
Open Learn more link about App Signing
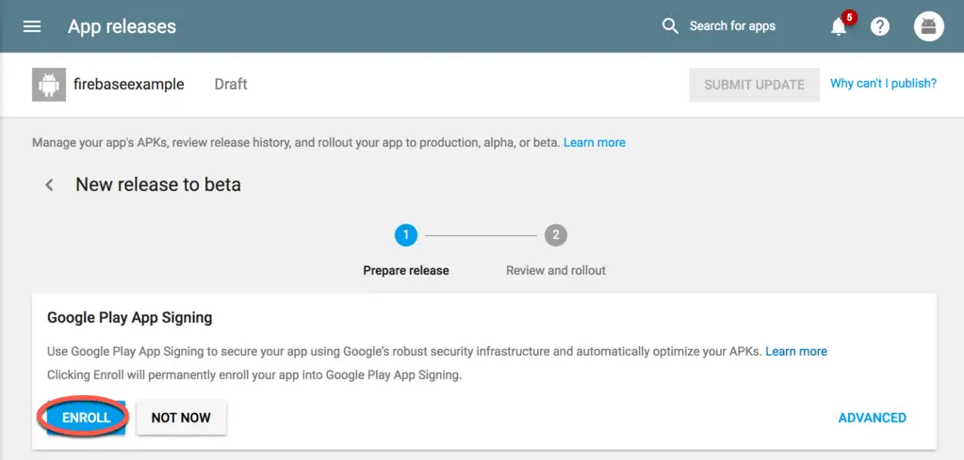pos(795,352)
